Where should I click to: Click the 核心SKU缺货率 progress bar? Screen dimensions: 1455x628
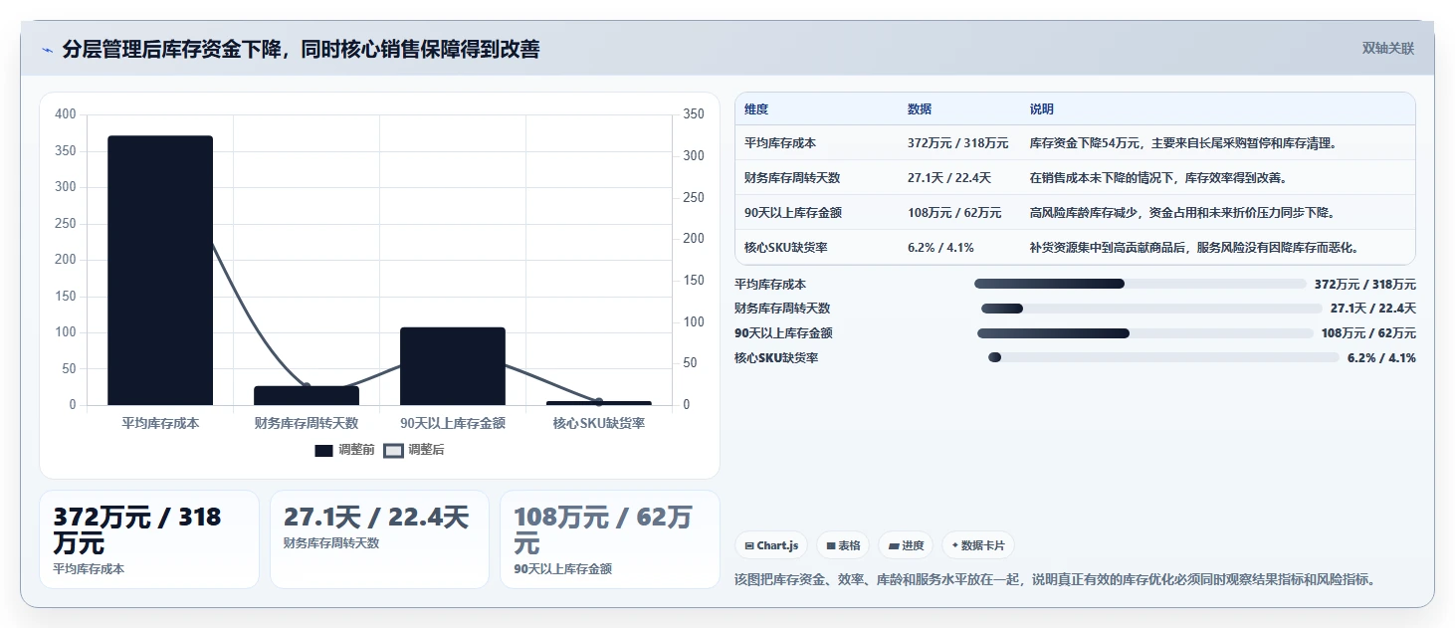point(1163,358)
